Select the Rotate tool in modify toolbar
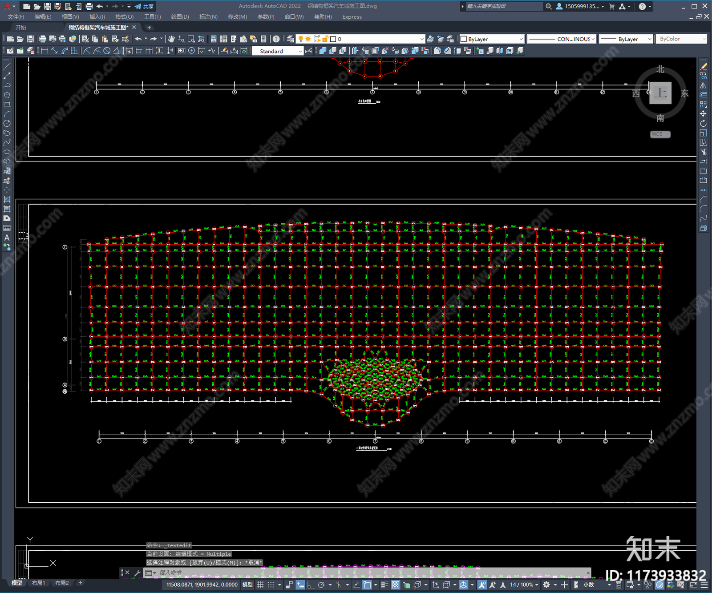The height and width of the screenshot is (593, 712). coord(703,123)
